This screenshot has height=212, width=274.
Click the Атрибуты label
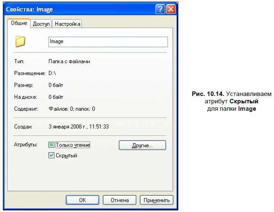coord(26,145)
